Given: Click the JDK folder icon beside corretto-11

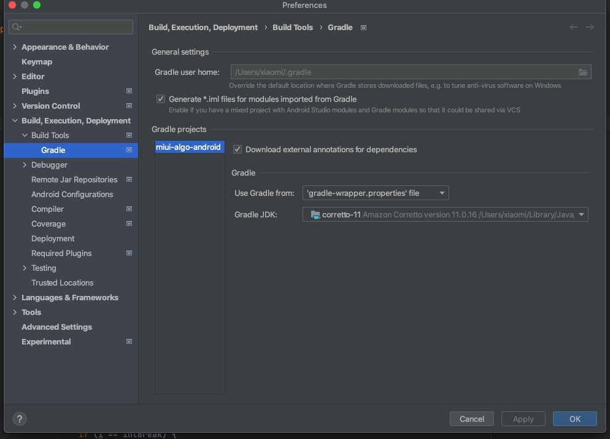Looking at the screenshot, I should tap(315, 214).
